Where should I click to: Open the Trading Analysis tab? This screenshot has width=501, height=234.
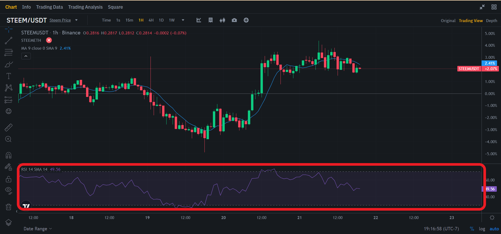coord(85,7)
